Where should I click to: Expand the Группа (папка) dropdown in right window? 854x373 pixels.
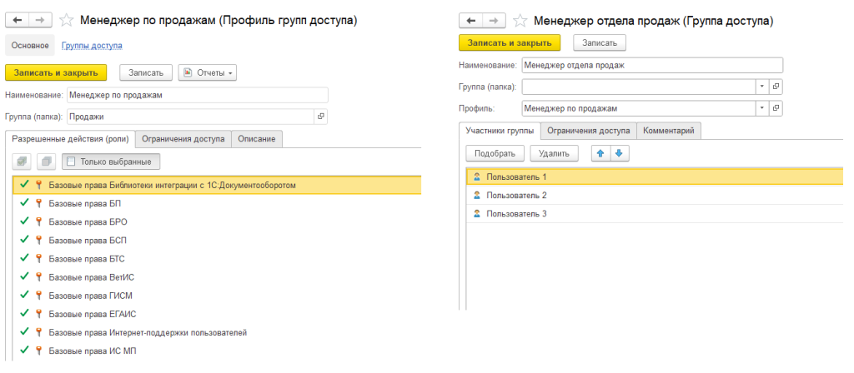(761, 87)
